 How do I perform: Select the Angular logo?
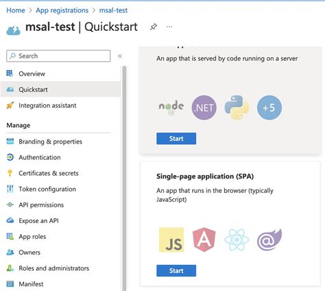tap(204, 240)
